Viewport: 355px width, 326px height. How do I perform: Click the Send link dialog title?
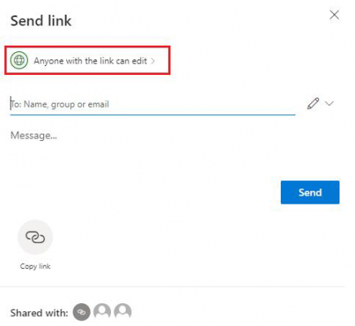tap(41, 21)
